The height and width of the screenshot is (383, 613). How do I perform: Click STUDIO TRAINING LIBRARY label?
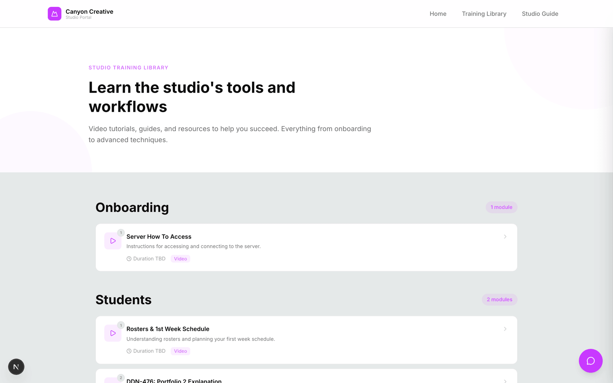pyautogui.click(x=128, y=68)
